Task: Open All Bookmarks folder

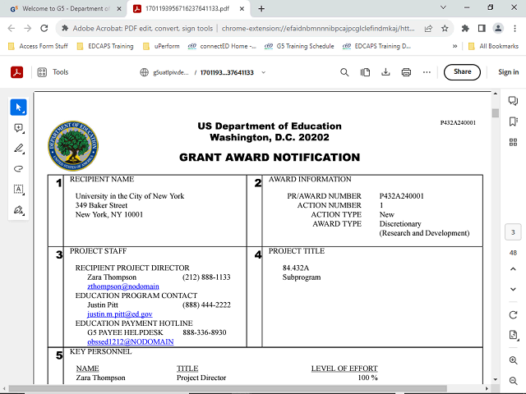Action: click(493, 46)
